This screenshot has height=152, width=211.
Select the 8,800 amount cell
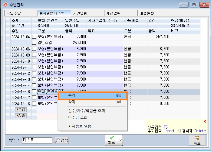click(x=159, y=104)
